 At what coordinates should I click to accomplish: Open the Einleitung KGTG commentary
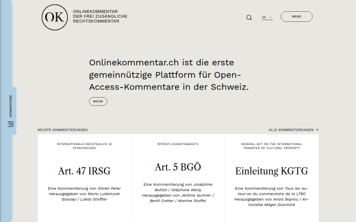pos(272,171)
